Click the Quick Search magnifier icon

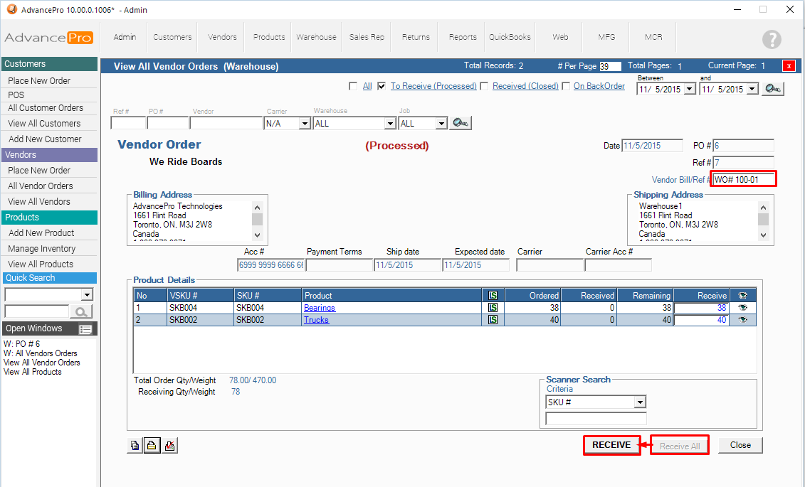click(82, 311)
